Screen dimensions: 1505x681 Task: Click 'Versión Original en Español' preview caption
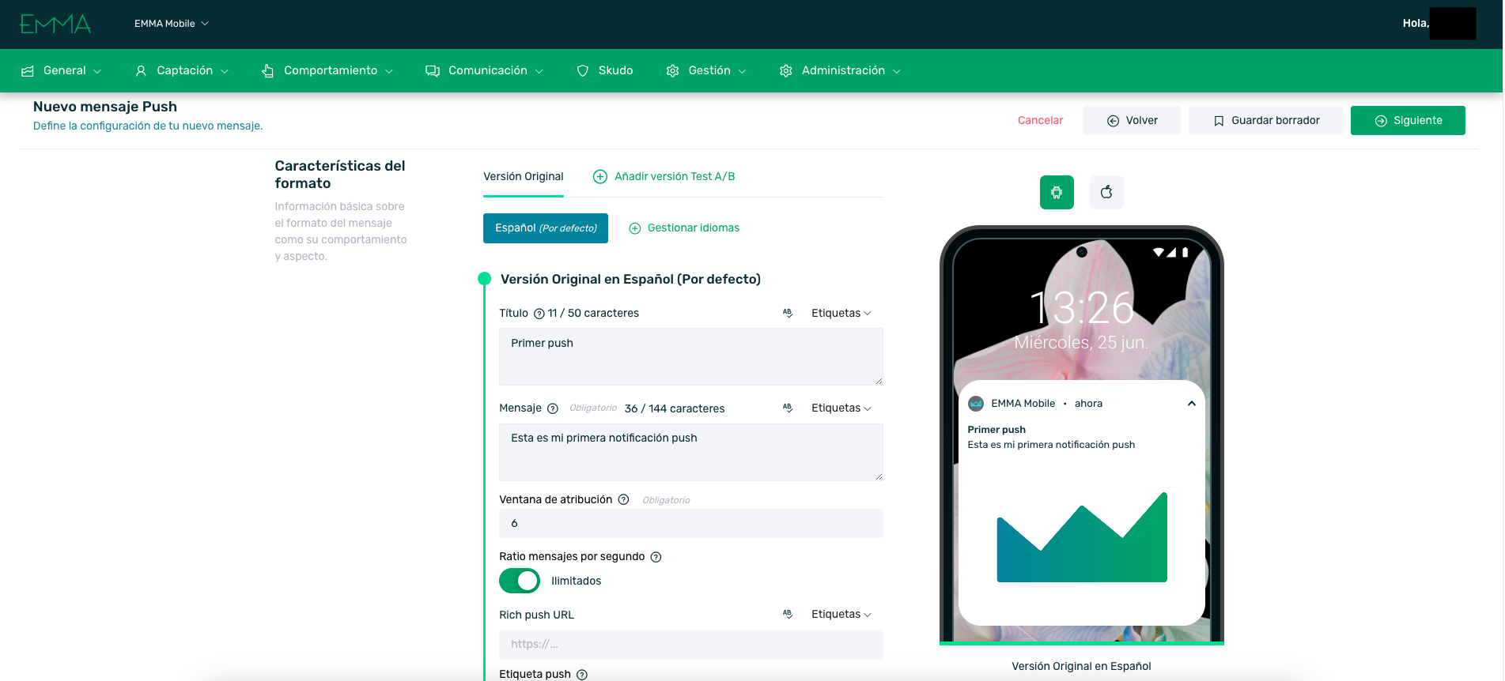coord(1081,667)
